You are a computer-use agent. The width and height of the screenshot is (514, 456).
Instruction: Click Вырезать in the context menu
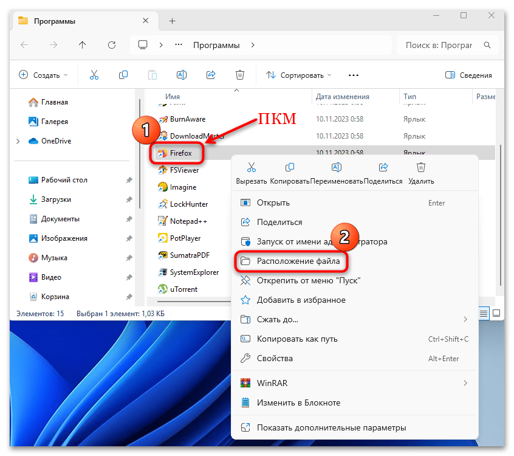(252, 173)
